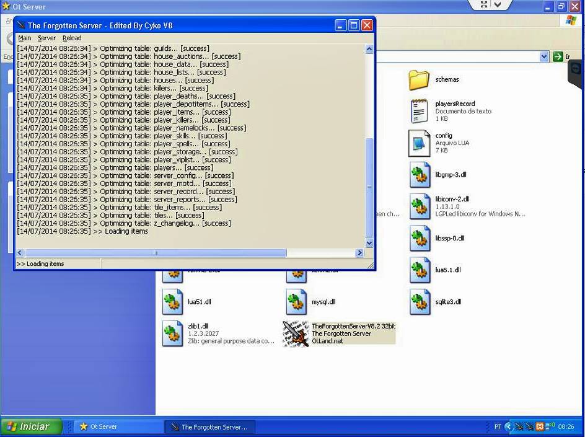
Task: Click the status bar Loading items text
Action: pyautogui.click(x=40, y=264)
